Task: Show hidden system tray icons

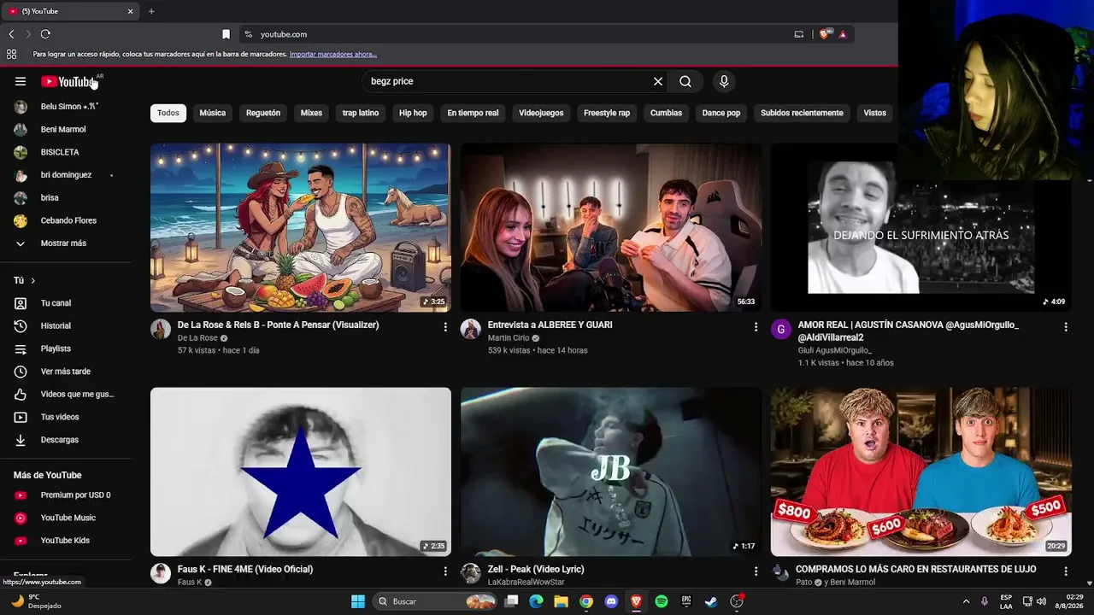Action: (x=966, y=601)
